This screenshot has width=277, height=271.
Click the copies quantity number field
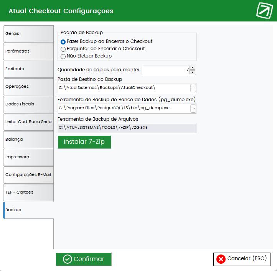[165, 70]
